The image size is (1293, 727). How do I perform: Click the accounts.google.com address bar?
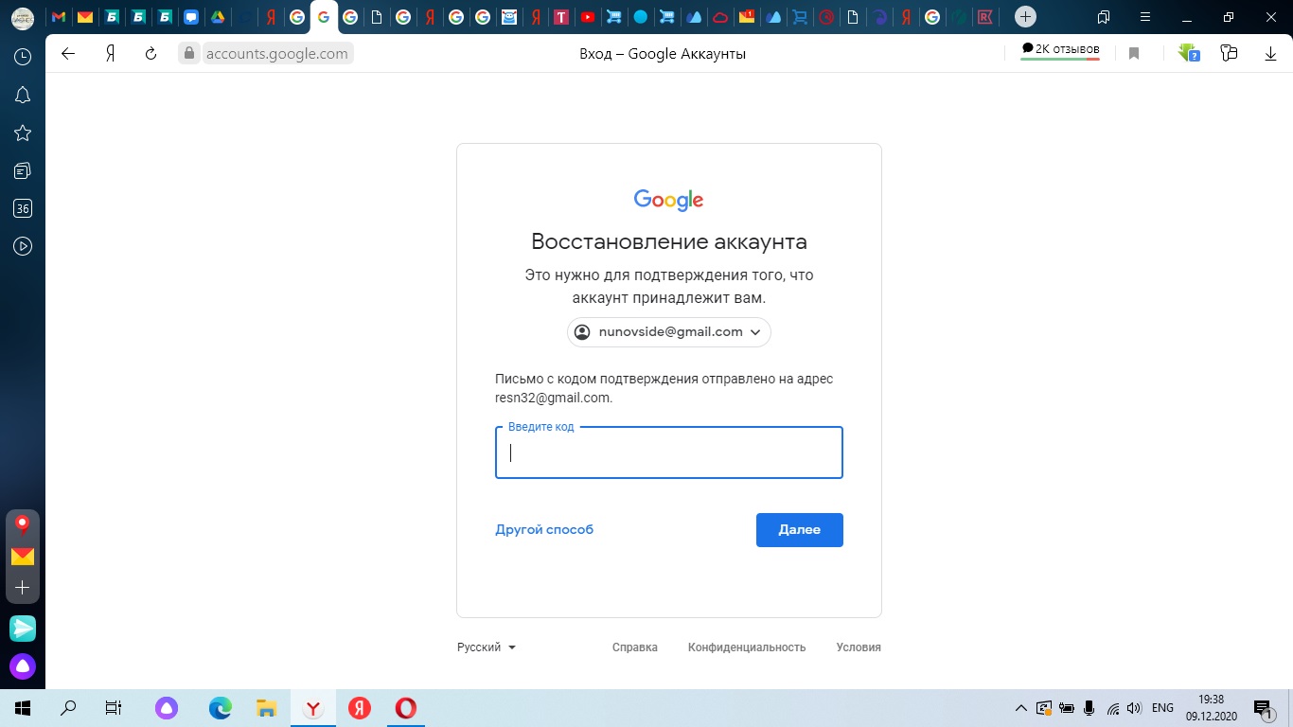coord(277,54)
